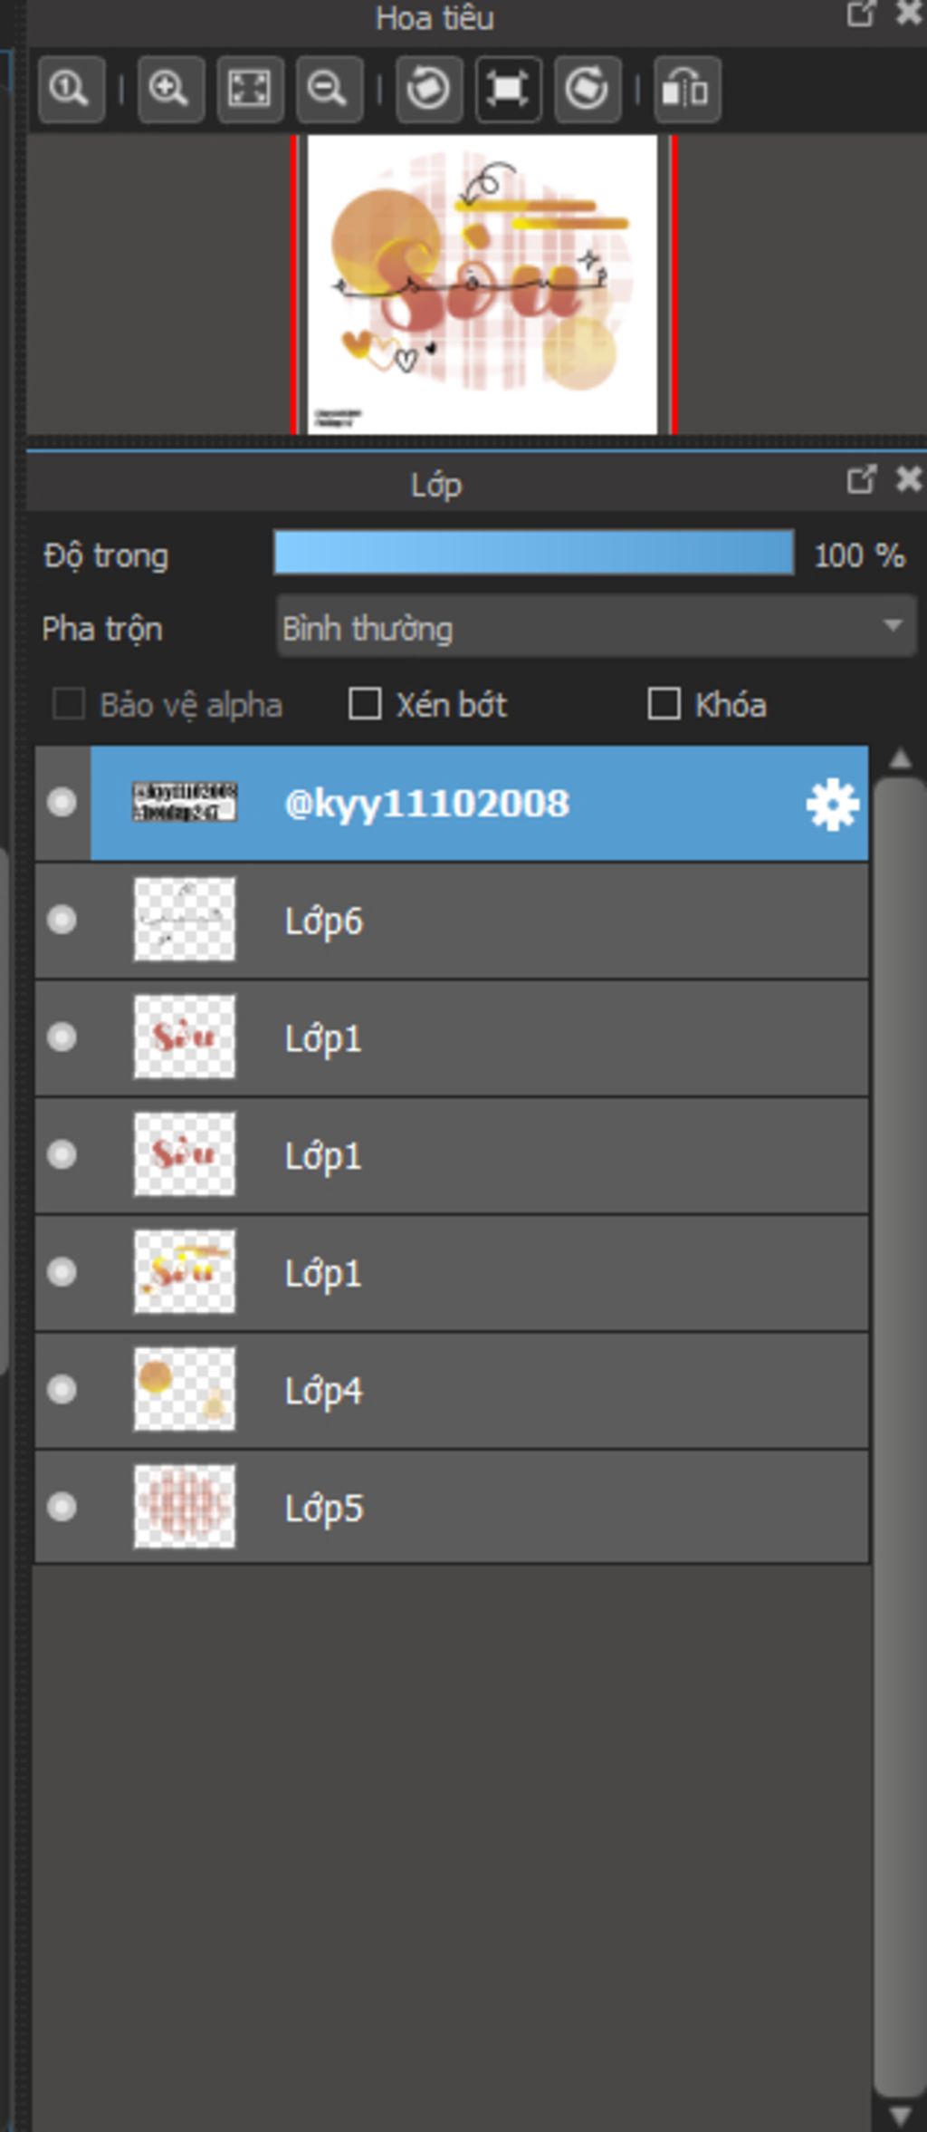
Task: Open the Pha trộn blend mode dropdown
Action: (596, 626)
